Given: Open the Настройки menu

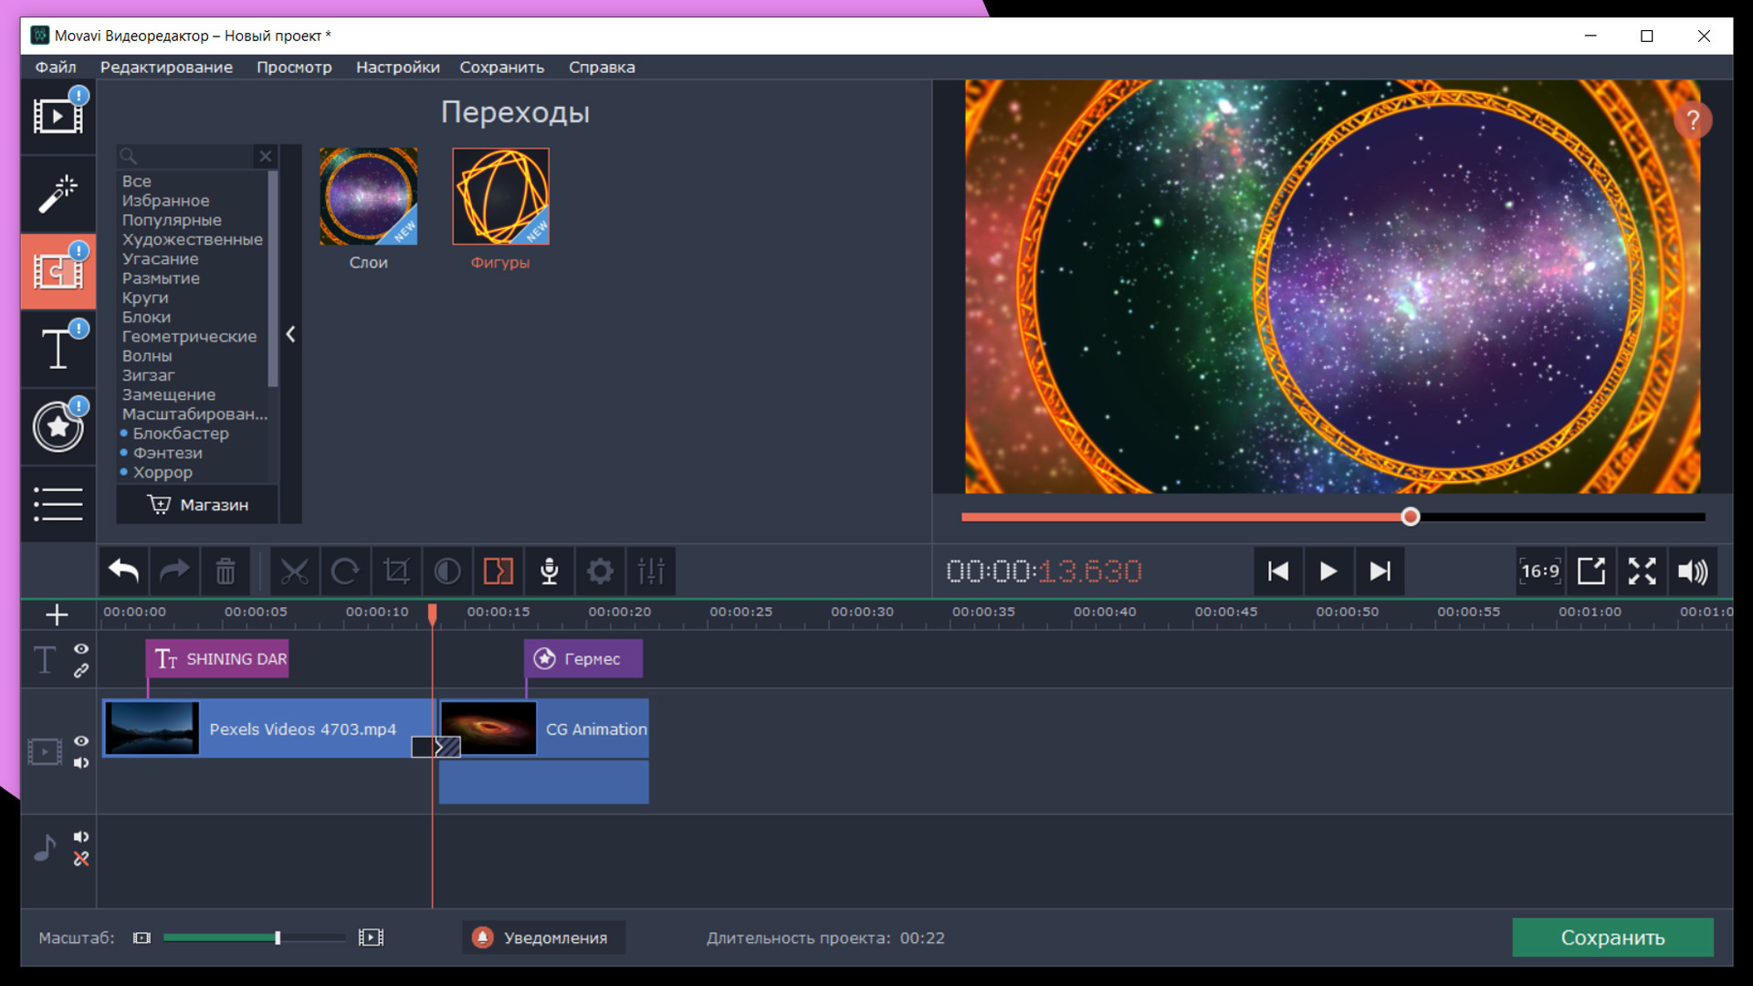Looking at the screenshot, I should (x=397, y=68).
